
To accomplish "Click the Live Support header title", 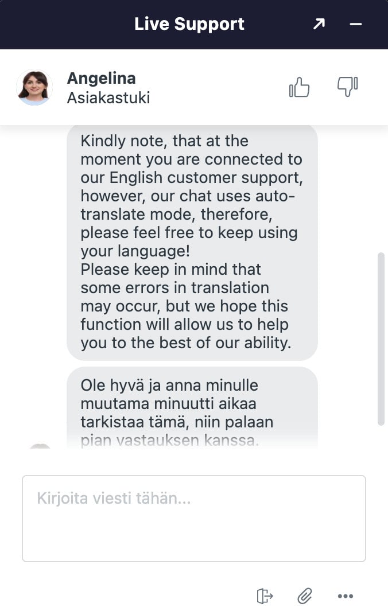I will click(x=189, y=24).
